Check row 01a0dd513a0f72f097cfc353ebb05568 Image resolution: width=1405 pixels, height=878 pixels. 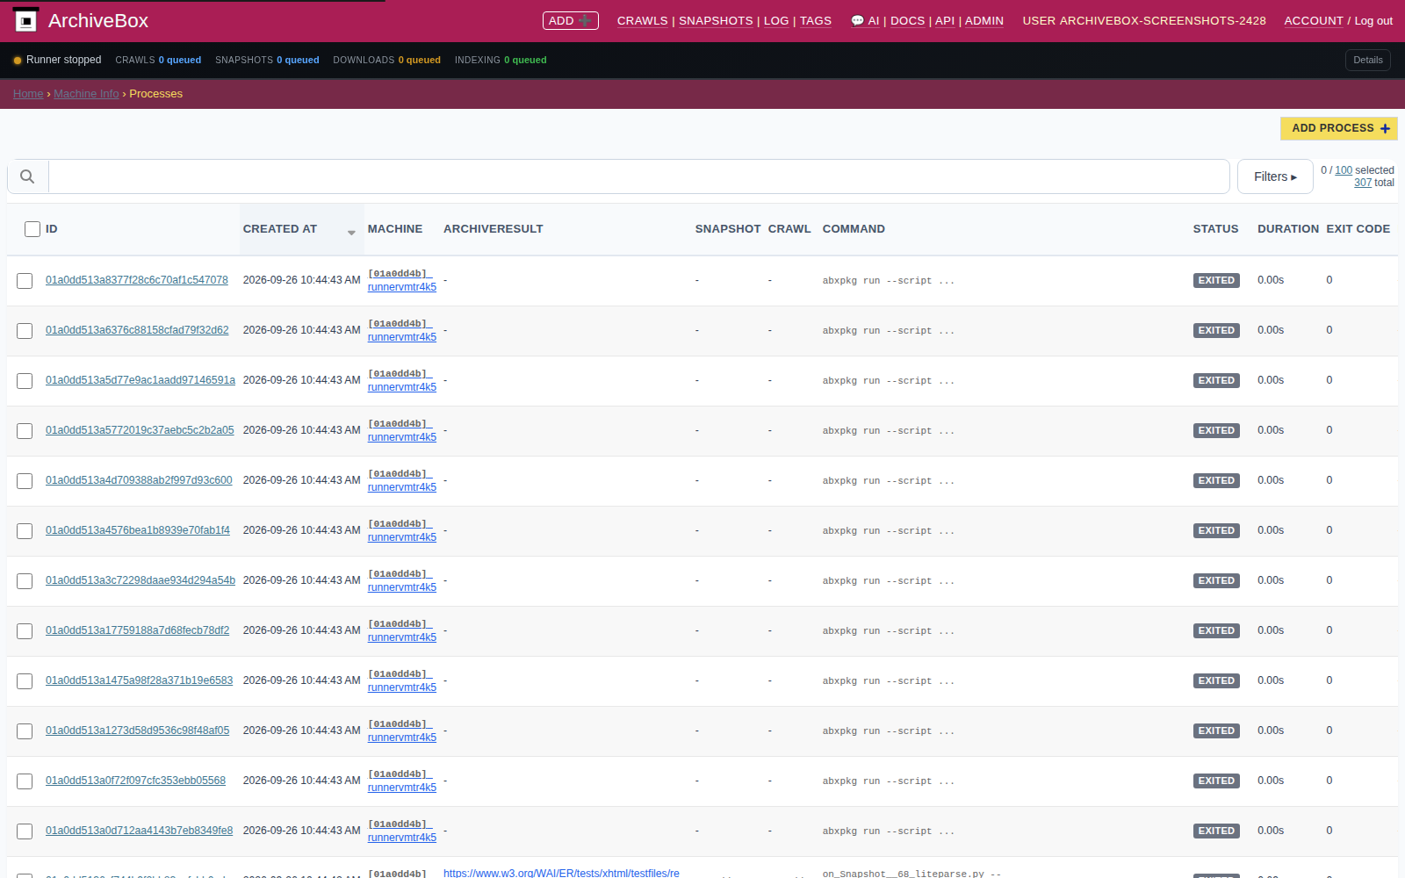click(25, 781)
